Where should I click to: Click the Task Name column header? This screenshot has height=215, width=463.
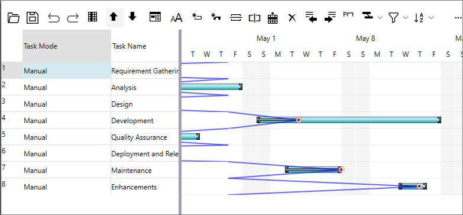pyautogui.click(x=145, y=46)
